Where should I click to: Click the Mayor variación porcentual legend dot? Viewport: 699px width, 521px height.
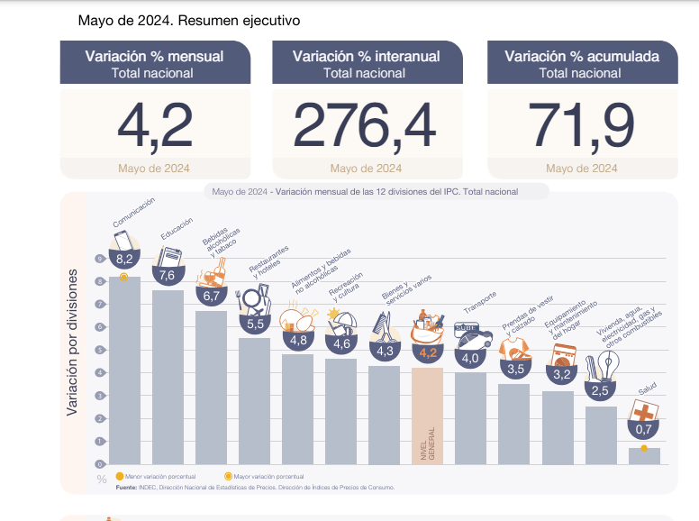coord(228,476)
